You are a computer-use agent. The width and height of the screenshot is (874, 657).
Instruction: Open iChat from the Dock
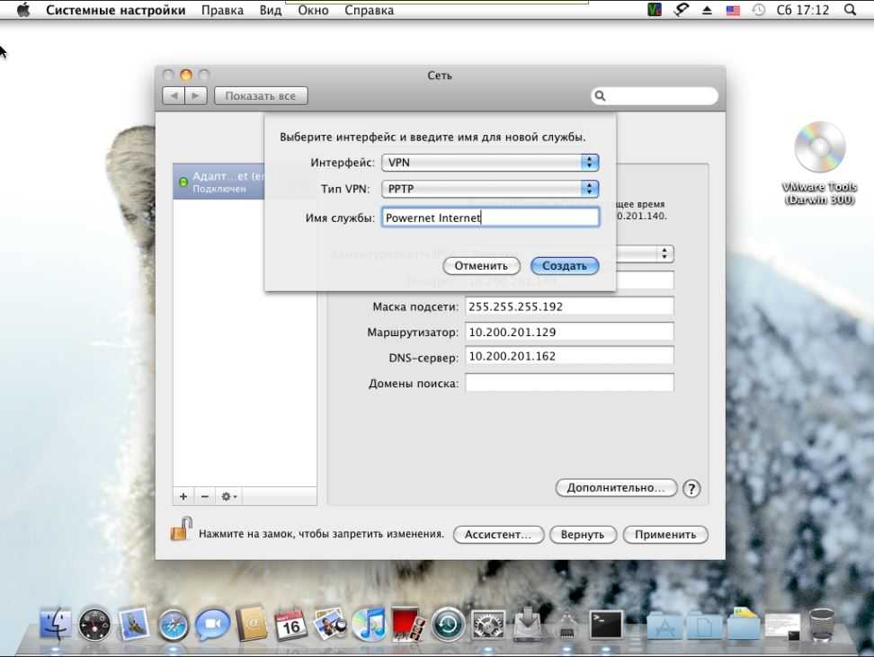coord(212,624)
